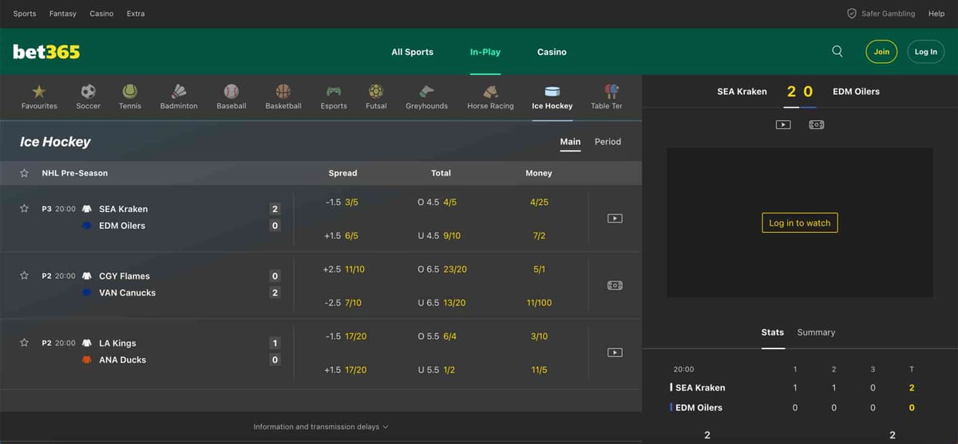Screen dimensions: 958x444
Task: Select the Horse Racing icon
Action: click(x=490, y=92)
